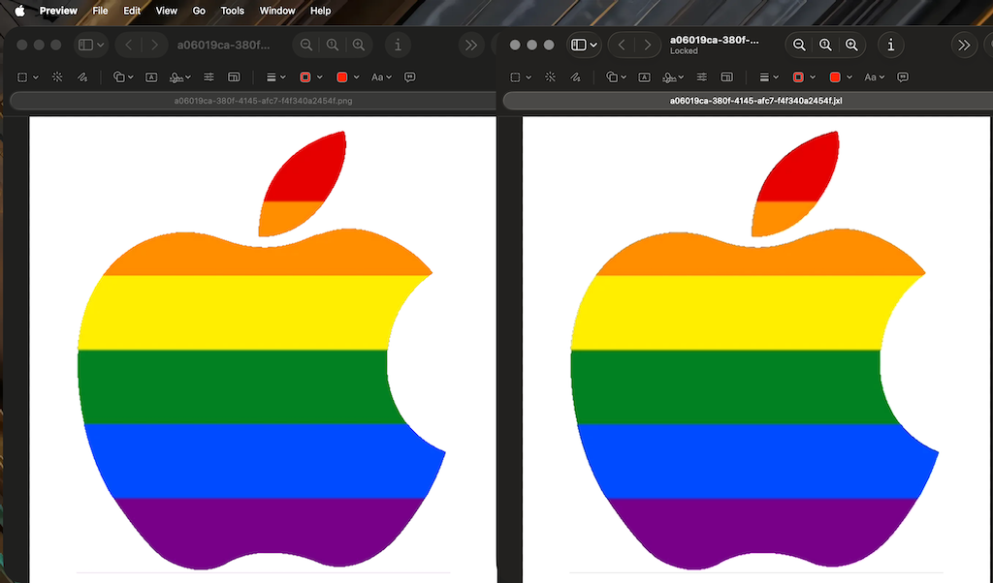Select Text tool in PNG window
This screenshot has width=993, height=583.
[x=151, y=77]
